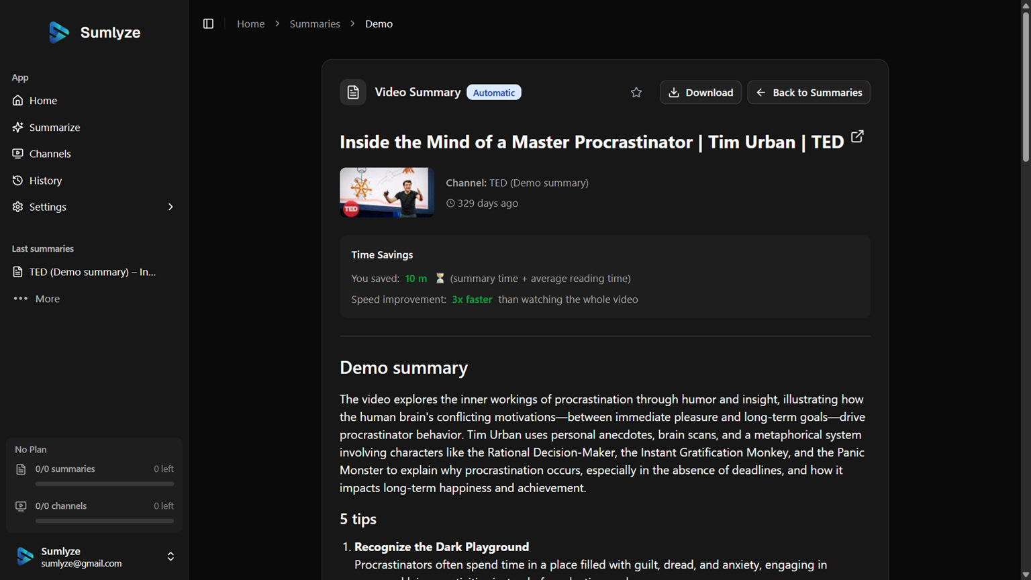The height and width of the screenshot is (580, 1031).
Task: Click the back arrow icon
Action: [760, 93]
